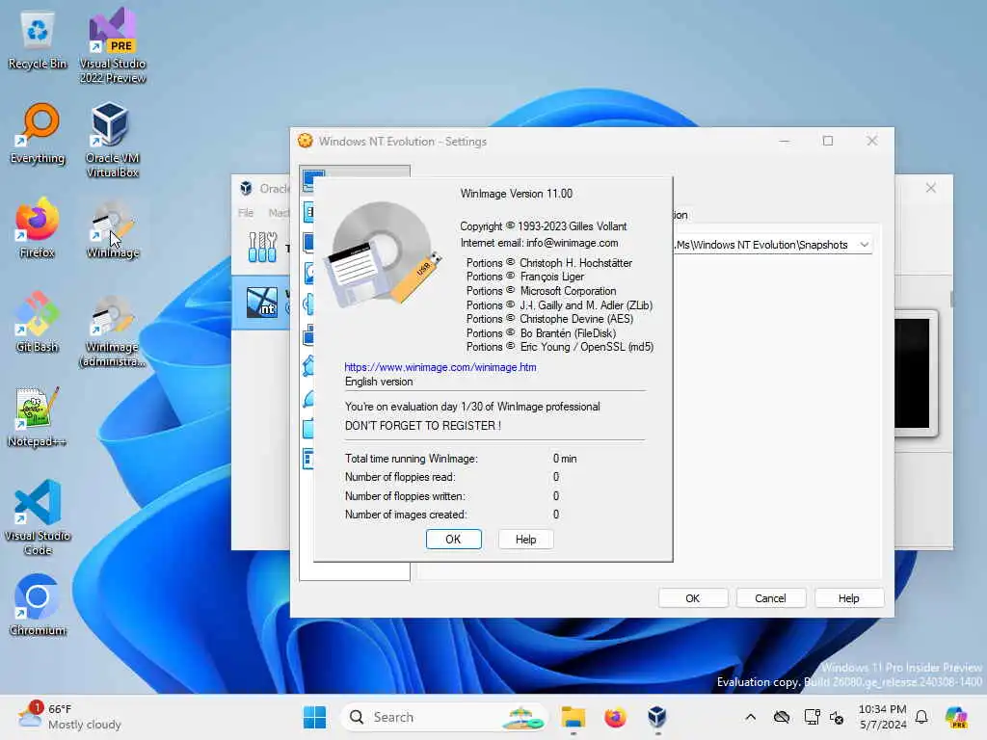Image resolution: width=987 pixels, height=740 pixels.
Task: Open Copilot preview icon in taskbar
Action: pyautogui.click(x=956, y=717)
